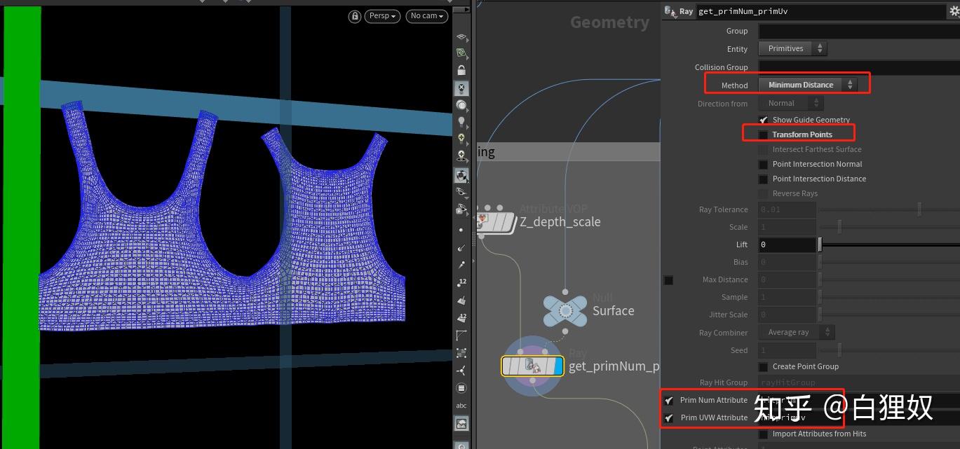This screenshot has width=960, height=449.
Task: Click the display points dot icon
Action: point(461,230)
